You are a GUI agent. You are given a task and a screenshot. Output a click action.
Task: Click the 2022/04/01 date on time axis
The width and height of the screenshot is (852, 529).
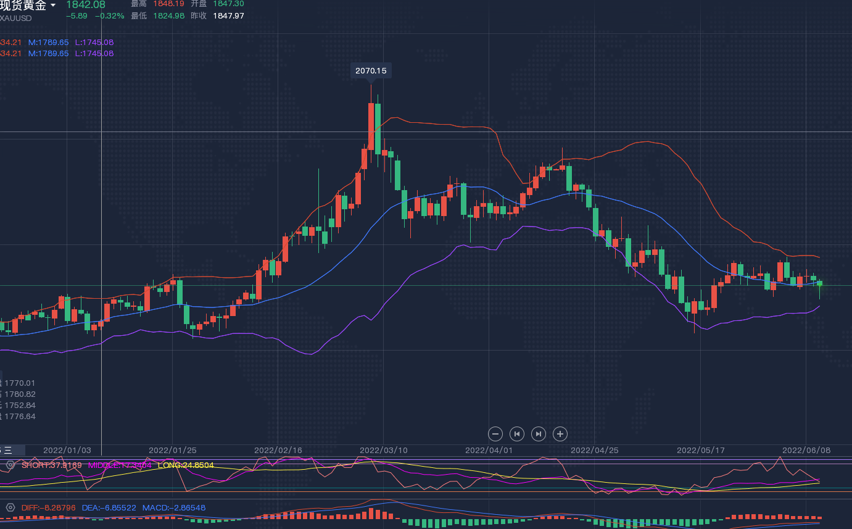point(489,450)
